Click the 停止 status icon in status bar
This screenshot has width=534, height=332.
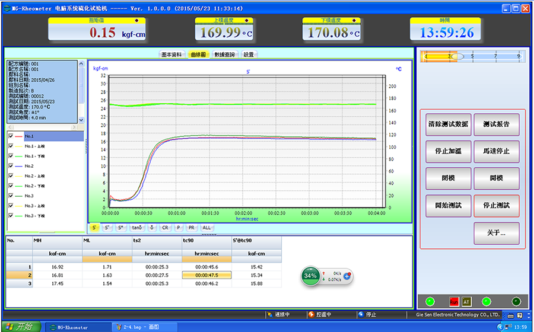click(x=362, y=314)
